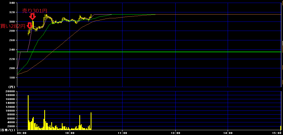The image size is (283, 135).
Task: Click the (円) unit label
Action: tap(12, 87)
